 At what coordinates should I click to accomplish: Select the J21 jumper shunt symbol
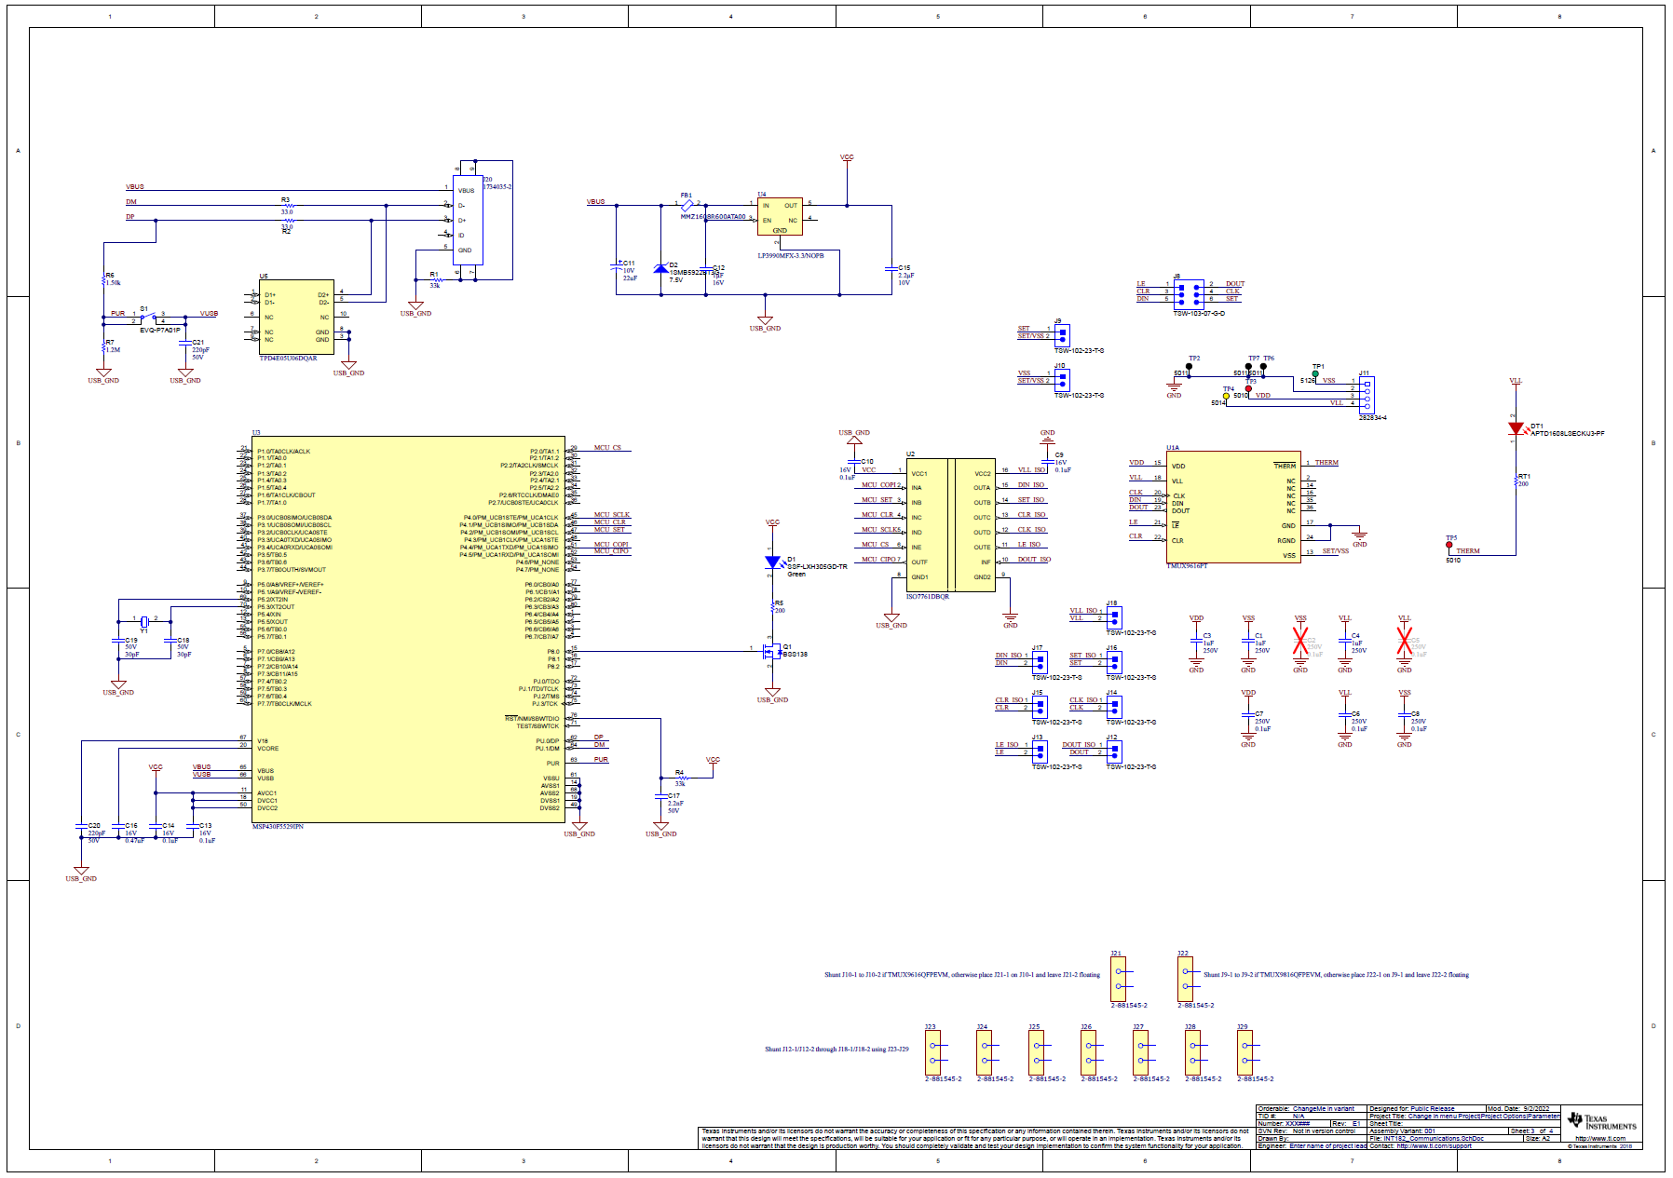(1118, 979)
